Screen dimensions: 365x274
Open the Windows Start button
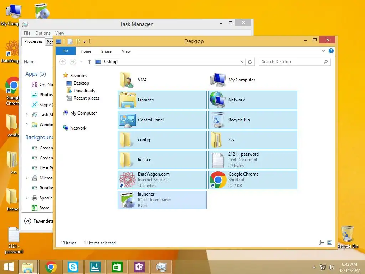(9, 267)
